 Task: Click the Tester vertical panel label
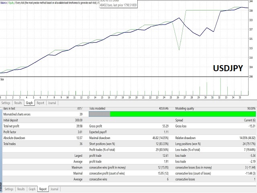(1, 187)
